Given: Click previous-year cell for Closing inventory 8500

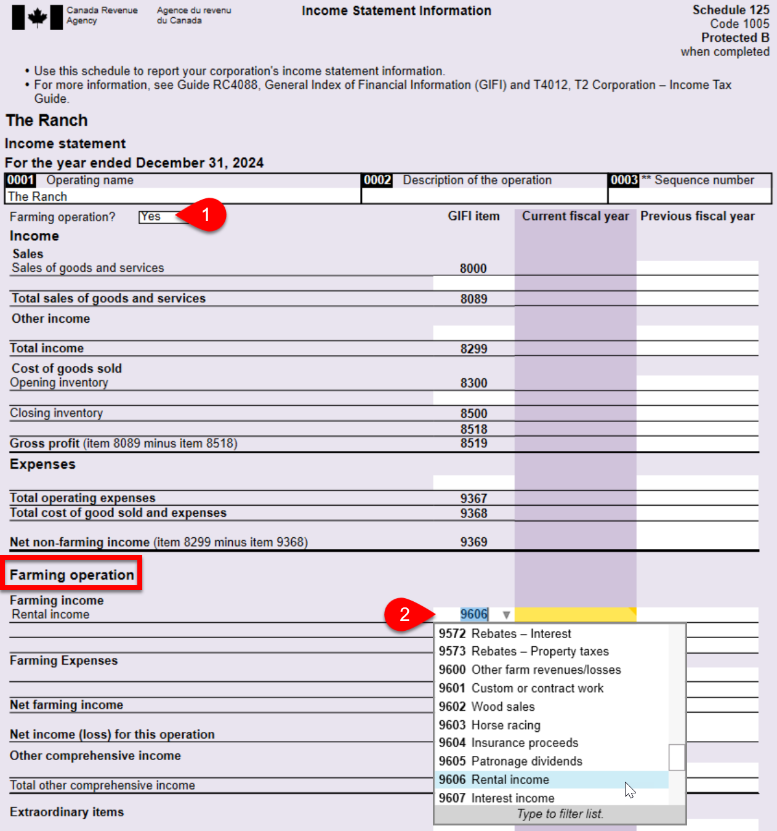Looking at the screenshot, I should (x=698, y=413).
